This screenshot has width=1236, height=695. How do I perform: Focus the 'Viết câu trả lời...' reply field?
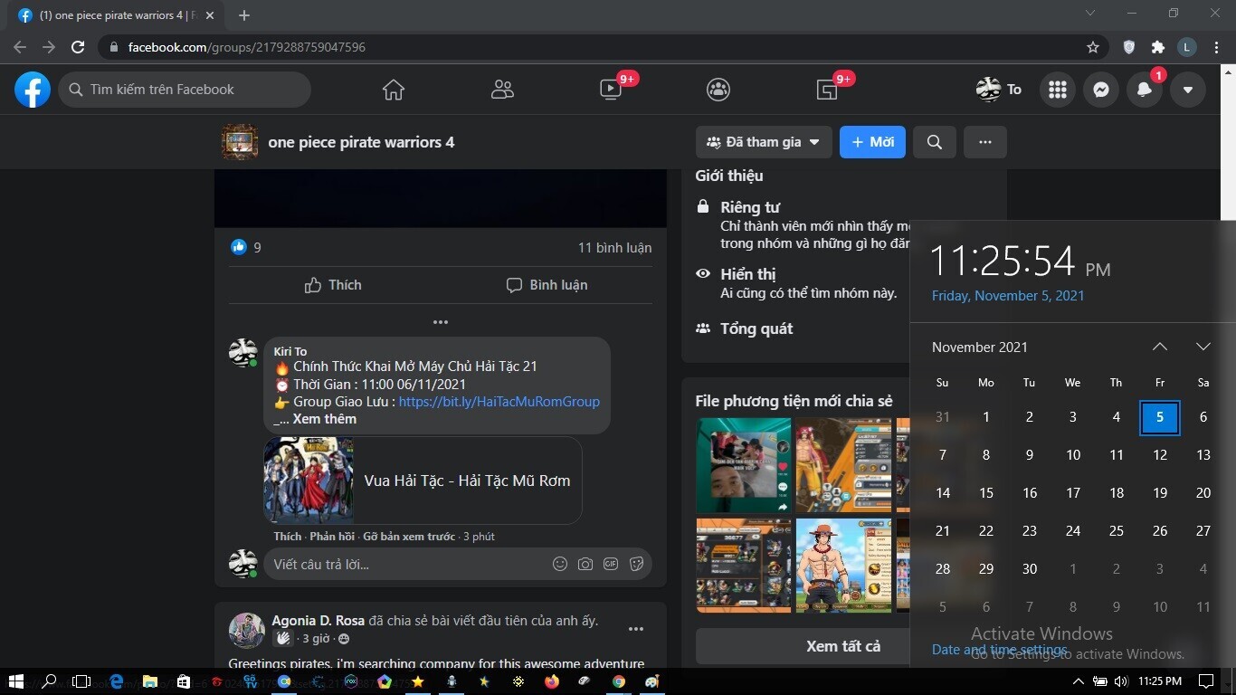click(x=407, y=564)
